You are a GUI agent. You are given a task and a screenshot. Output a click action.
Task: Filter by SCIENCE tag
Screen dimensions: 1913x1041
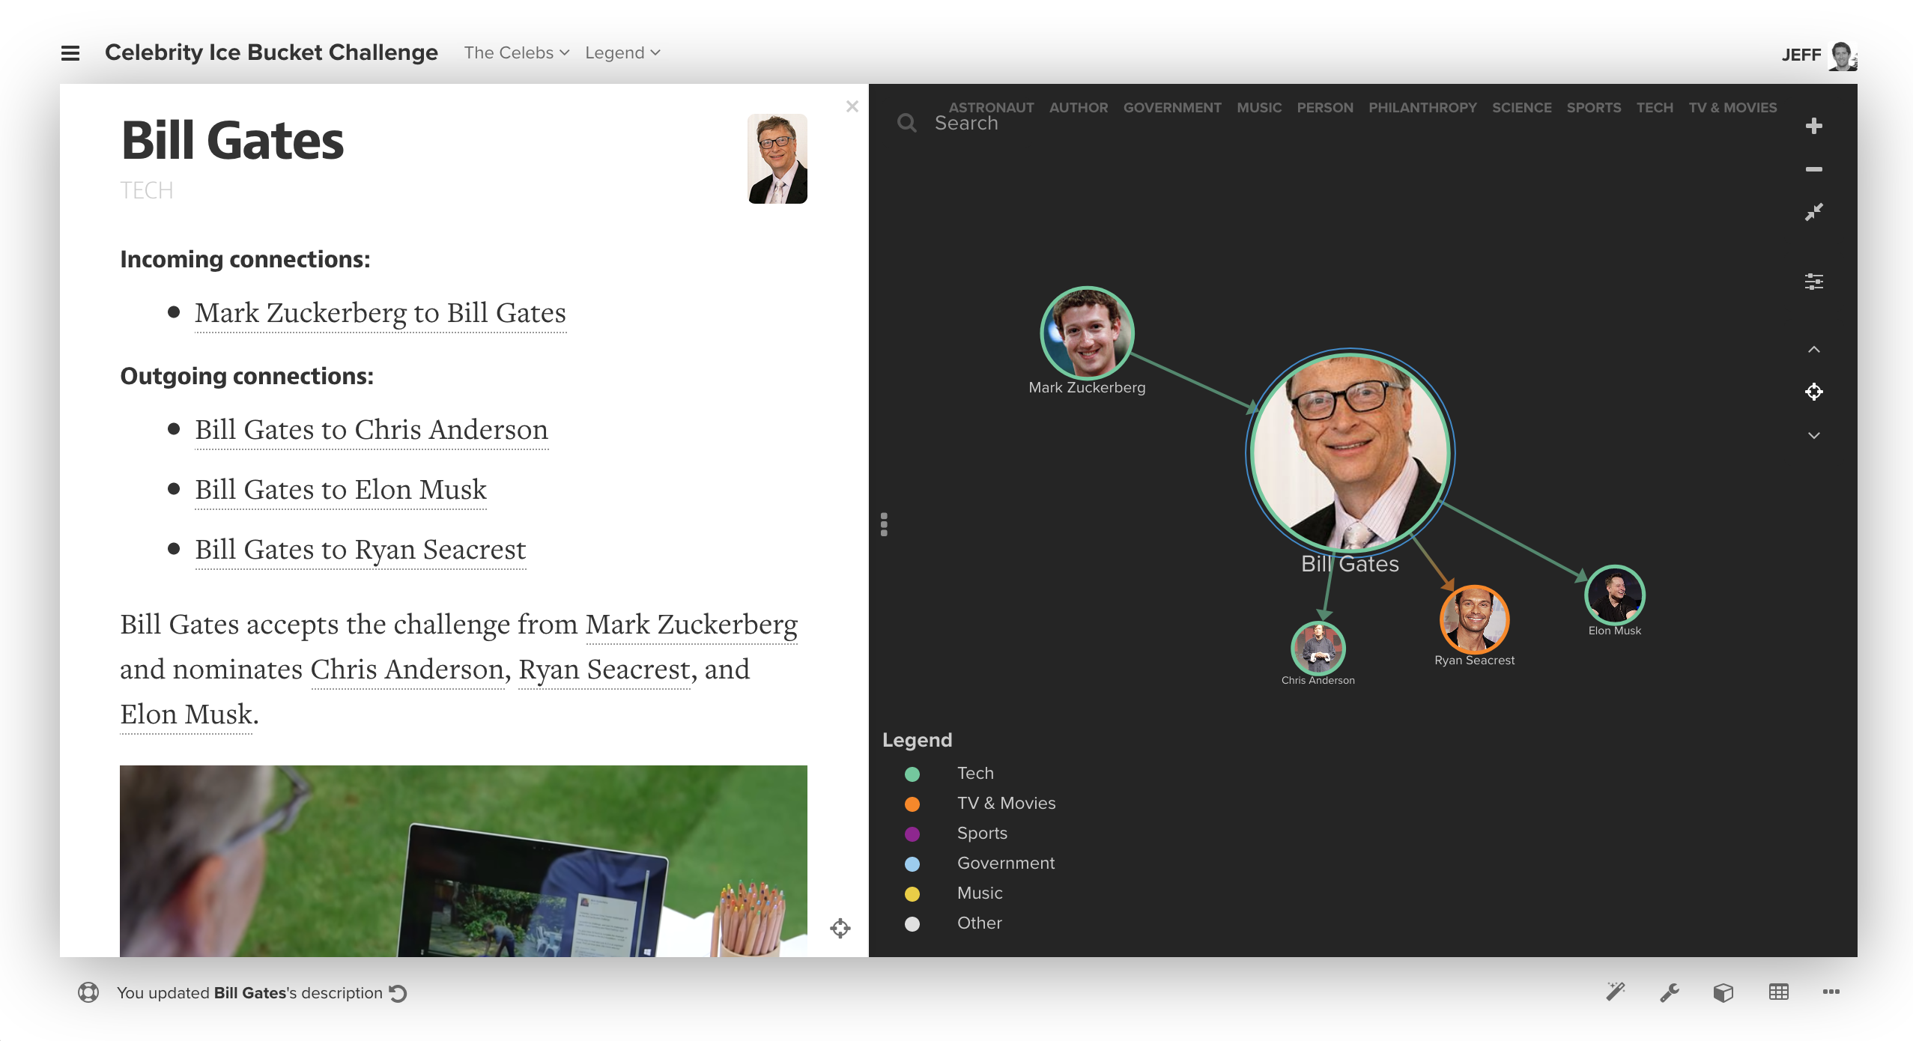pyautogui.click(x=1521, y=108)
